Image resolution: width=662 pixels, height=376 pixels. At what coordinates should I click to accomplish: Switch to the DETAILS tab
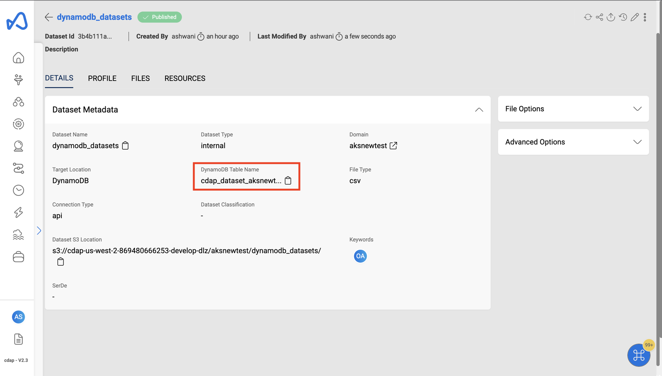(59, 78)
